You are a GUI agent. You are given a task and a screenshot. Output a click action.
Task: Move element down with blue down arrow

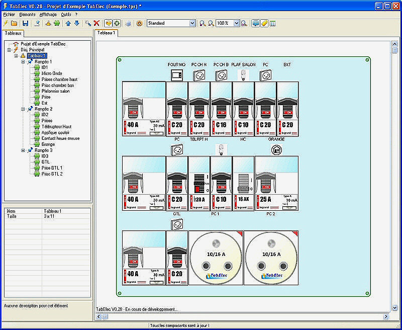[77, 23]
